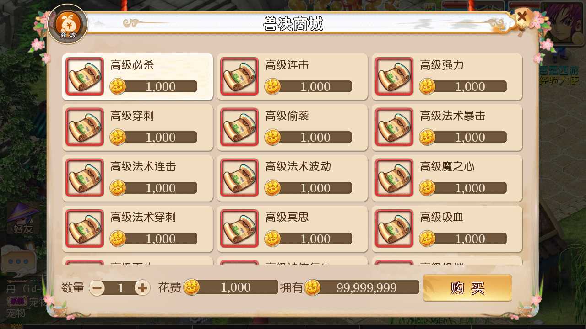Select the 高级偷袭 item card
Screen dimensions: 586x329
click(293, 127)
